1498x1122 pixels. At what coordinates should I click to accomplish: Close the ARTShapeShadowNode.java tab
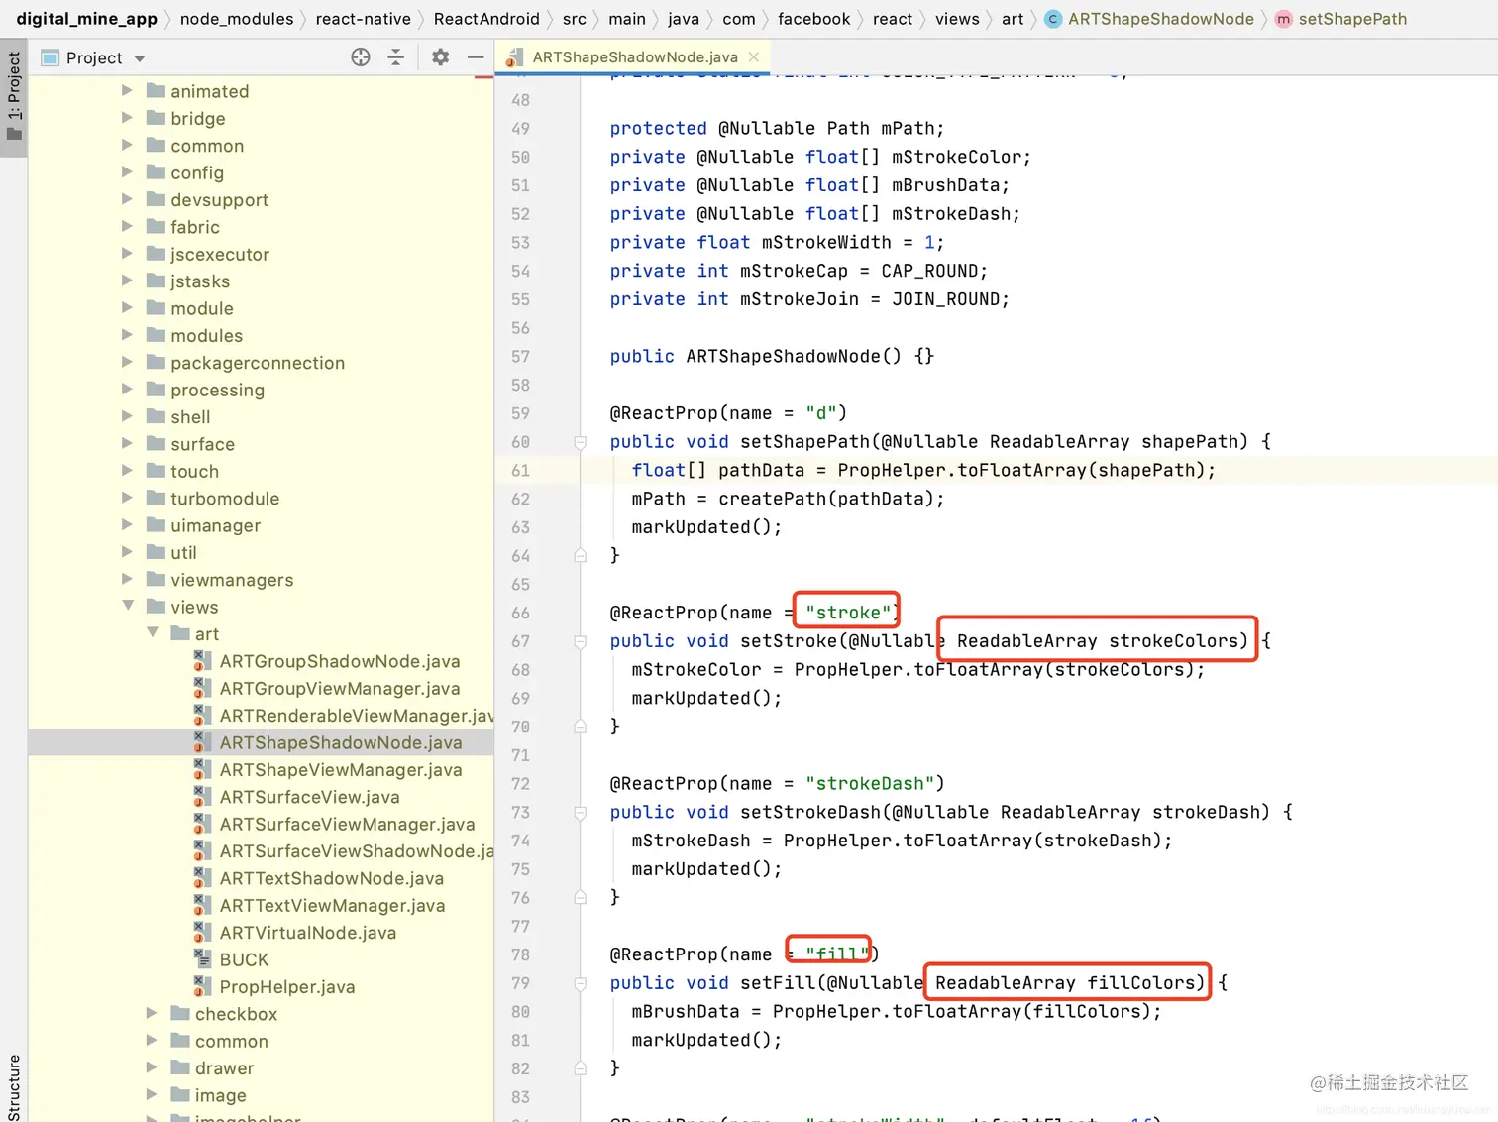754,57
